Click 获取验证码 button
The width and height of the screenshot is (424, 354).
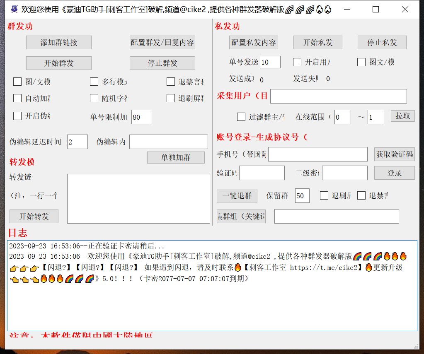[x=395, y=154]
